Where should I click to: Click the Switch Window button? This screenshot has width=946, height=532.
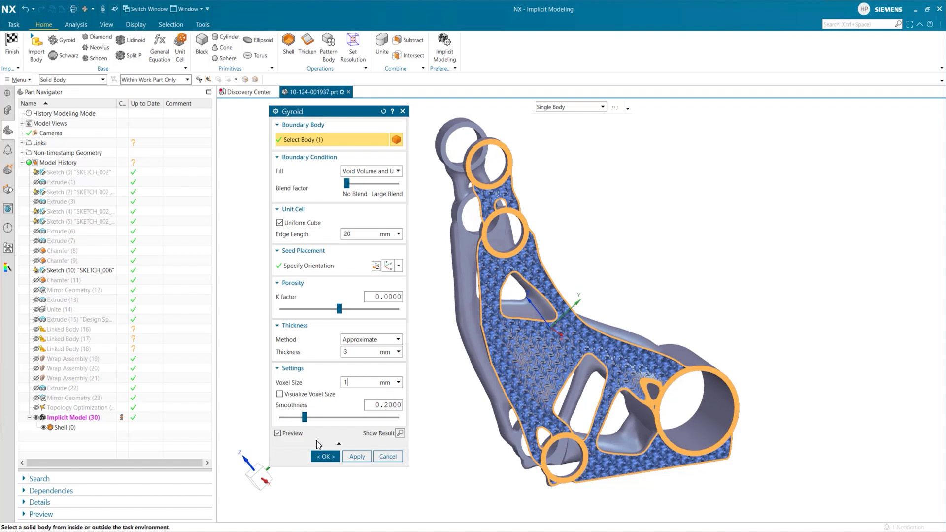pyautogui.click(x=145, y=9)
